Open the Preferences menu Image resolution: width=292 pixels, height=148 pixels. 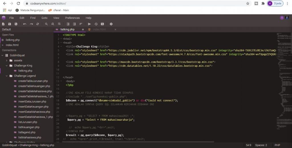point(72,18)
